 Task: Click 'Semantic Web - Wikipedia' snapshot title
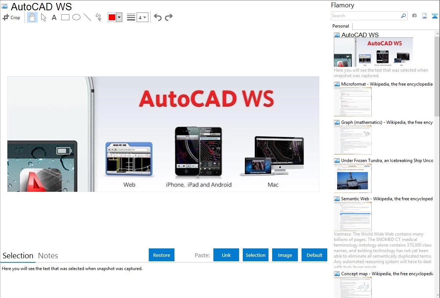click(387, 198)
